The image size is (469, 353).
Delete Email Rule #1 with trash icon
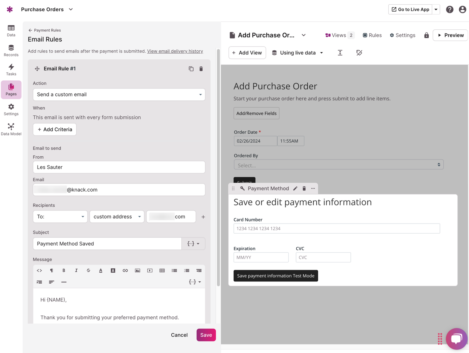[x=201, y=68]
